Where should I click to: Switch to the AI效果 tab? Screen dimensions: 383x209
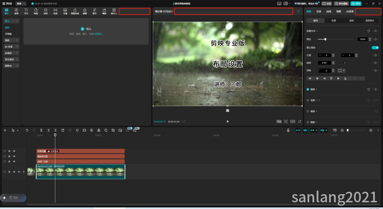tap(350, 12)
